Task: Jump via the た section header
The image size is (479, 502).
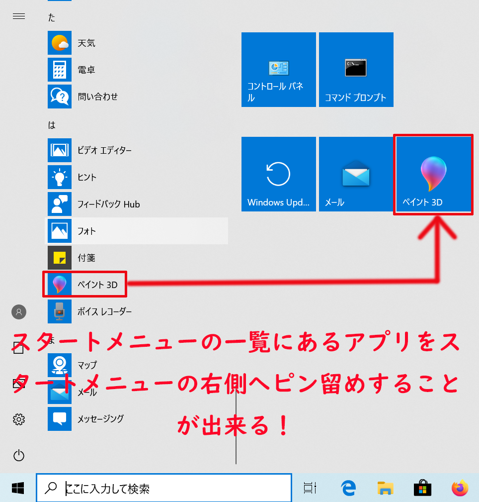Action: click(x=52, y=17)
